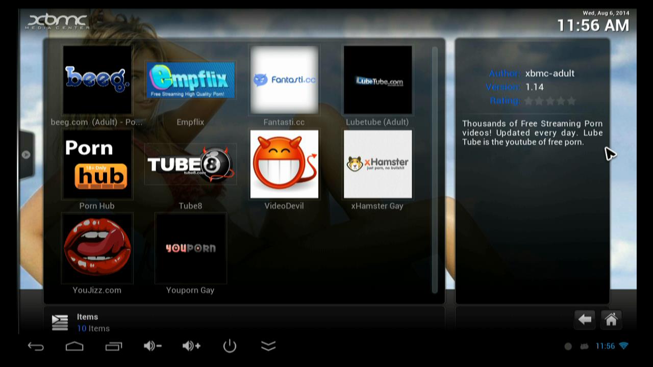Open Android recent apps icon
This screenshot has width=653, height=367.
pyautogui.click(x=114, y=347)
